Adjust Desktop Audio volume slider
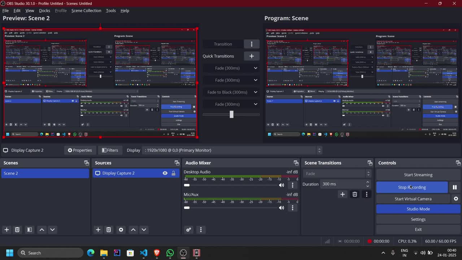The image size is (462, 260). (x=231, y=185)
